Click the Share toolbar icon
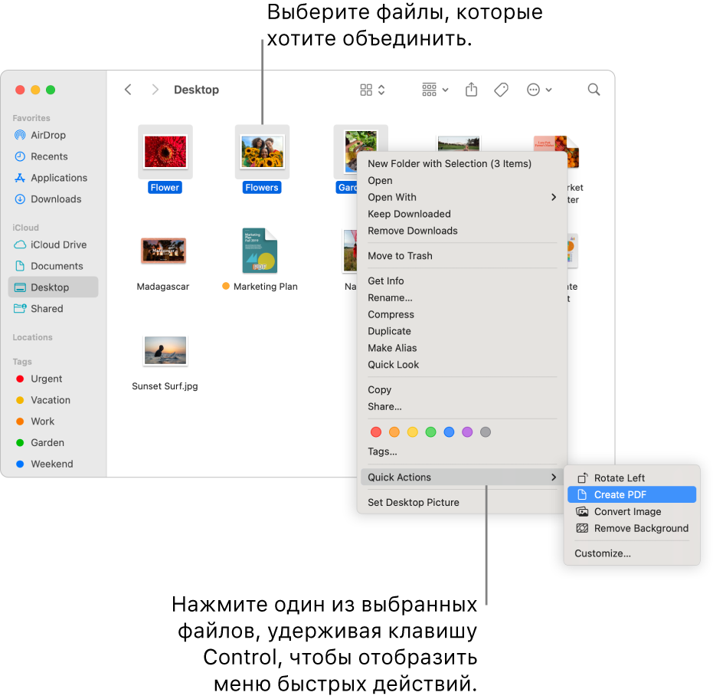The image size is (713, 699). [471, 90]
